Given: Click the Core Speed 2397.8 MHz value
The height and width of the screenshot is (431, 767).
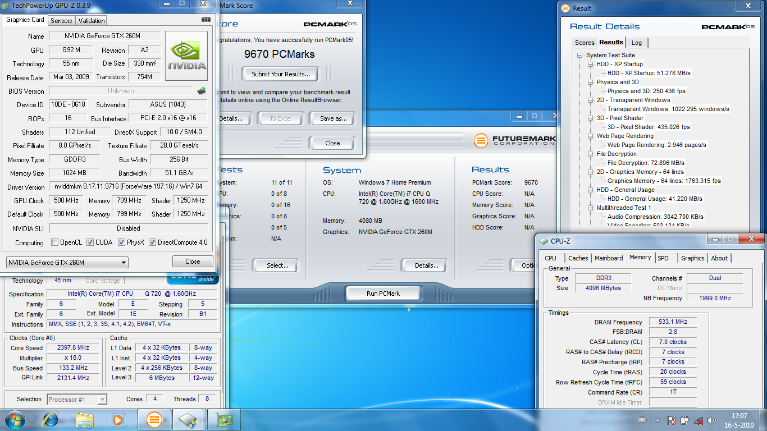Looking at the screenshot, I should 73,348.
